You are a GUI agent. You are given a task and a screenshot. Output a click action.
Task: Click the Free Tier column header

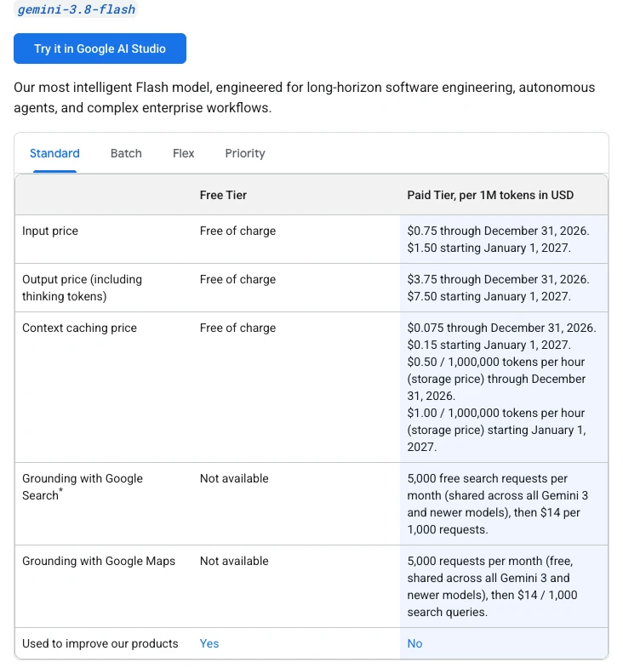tap(223, 195)
